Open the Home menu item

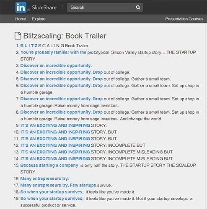click(21, 19)
